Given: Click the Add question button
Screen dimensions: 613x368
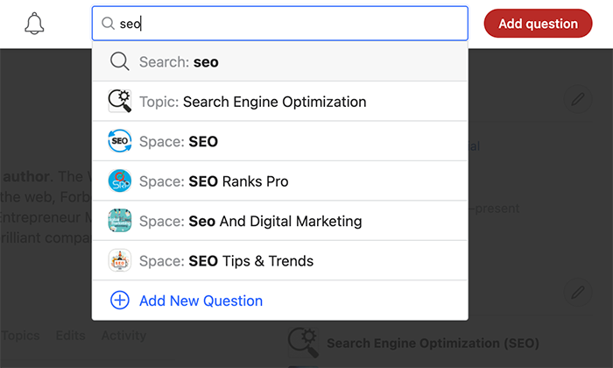Looking at the screenshot, I should click(x=538, y=24).
